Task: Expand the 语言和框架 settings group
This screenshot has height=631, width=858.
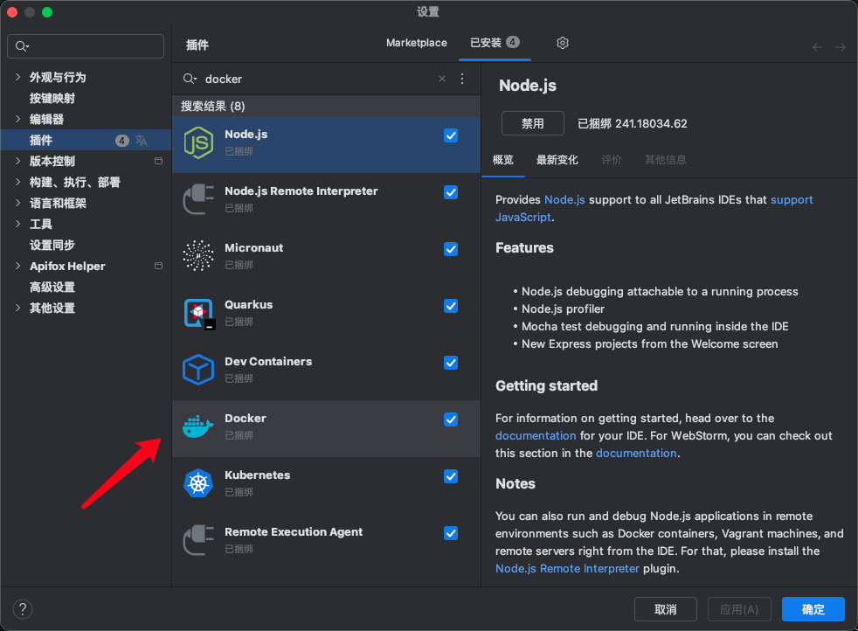Action: pos(18,203)
